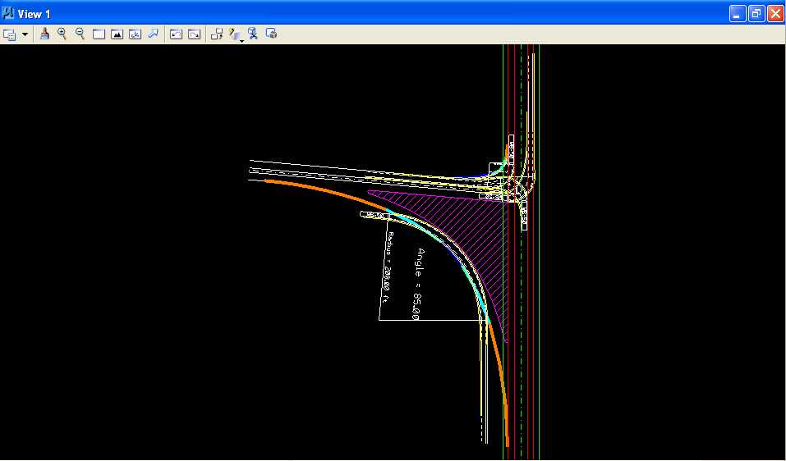Image resolution: width=786 pixels, height=461 pixels.
Task: Select the Clip Volume scissors tool
Action: 253,34
